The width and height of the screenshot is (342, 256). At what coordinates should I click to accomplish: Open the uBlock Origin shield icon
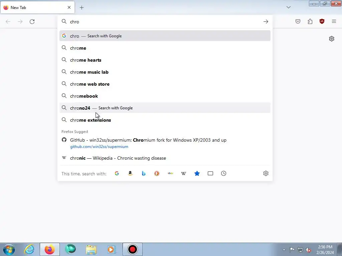[322, 21]
